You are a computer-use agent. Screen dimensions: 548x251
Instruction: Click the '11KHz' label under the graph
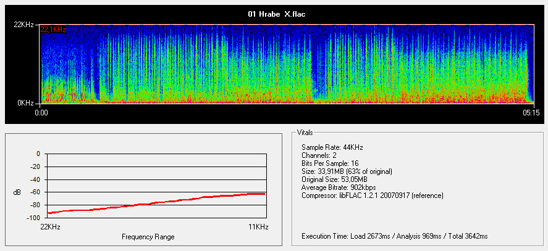pos(258,228)
